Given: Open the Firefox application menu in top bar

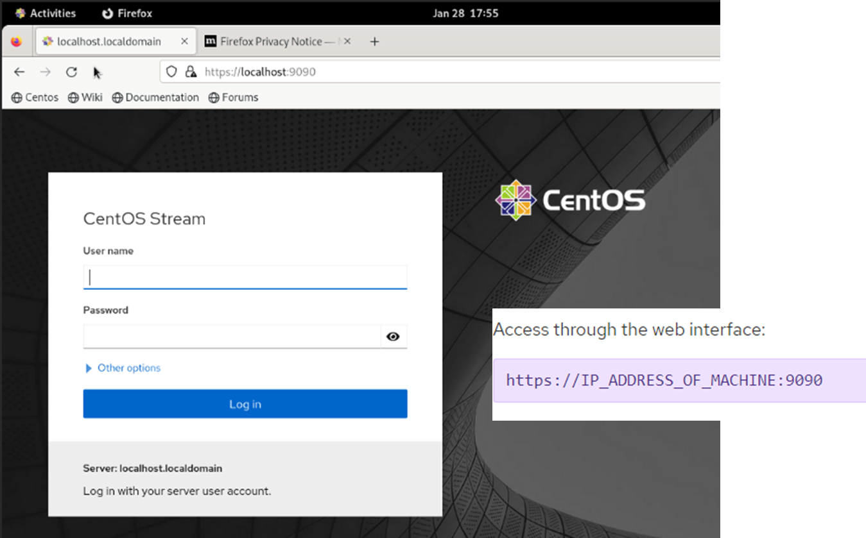Looking at the screenshot, I should [x=127, y=13].
